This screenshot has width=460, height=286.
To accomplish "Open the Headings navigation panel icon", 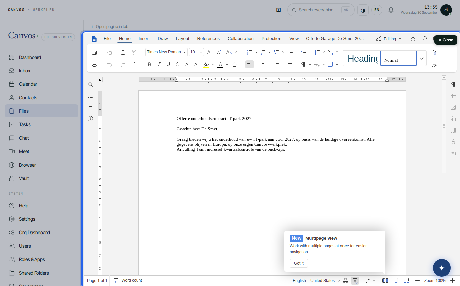I will point(90,107).
